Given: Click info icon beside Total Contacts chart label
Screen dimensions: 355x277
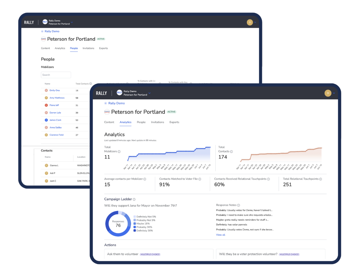Looking at the screenshot, I should 231,152.
